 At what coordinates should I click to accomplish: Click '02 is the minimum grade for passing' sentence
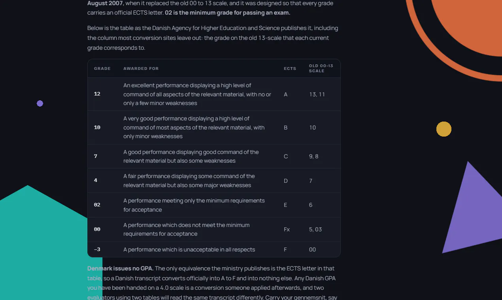[x=227, y=13]
